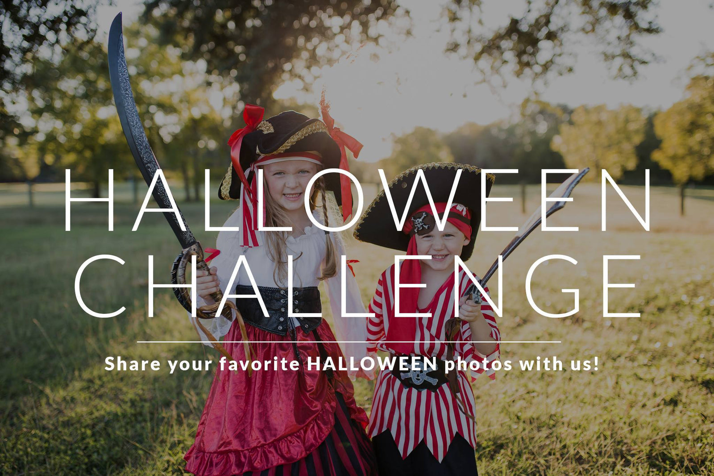Click the curved hilt of the girl's sword
The width and height of the screenshot is (714, 476).
tap(193, 281)
